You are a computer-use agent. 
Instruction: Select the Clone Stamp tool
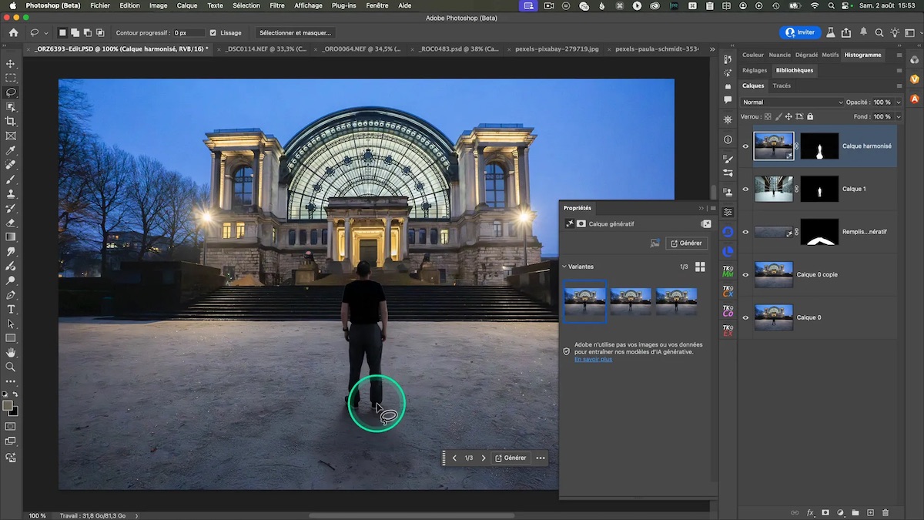11,193
